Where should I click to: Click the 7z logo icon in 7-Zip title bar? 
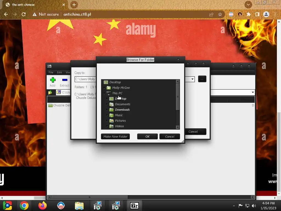(49, 66)
